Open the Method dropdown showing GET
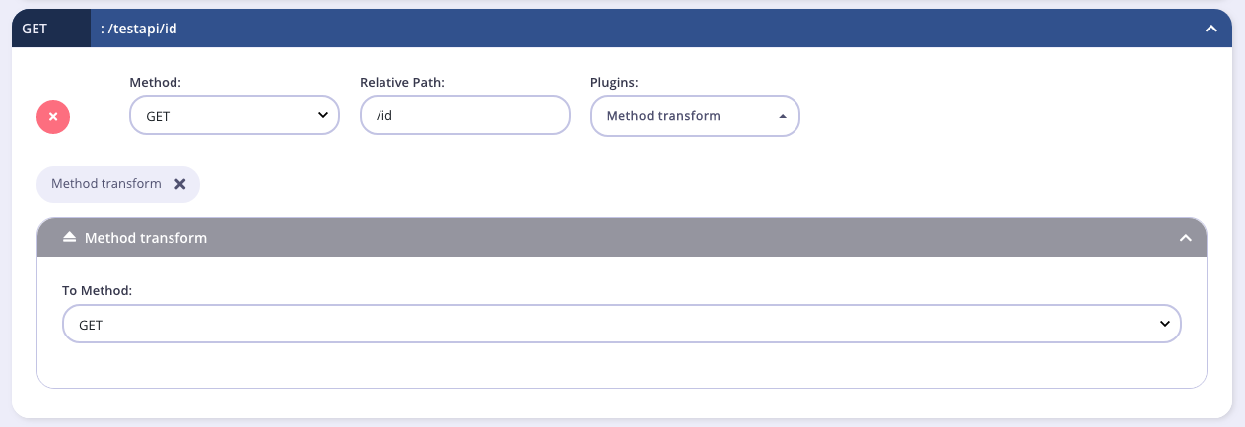 coord(234,116)
